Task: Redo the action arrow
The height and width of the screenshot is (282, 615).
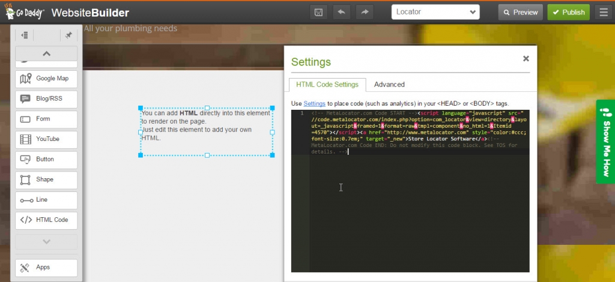Action: [365, 12]
